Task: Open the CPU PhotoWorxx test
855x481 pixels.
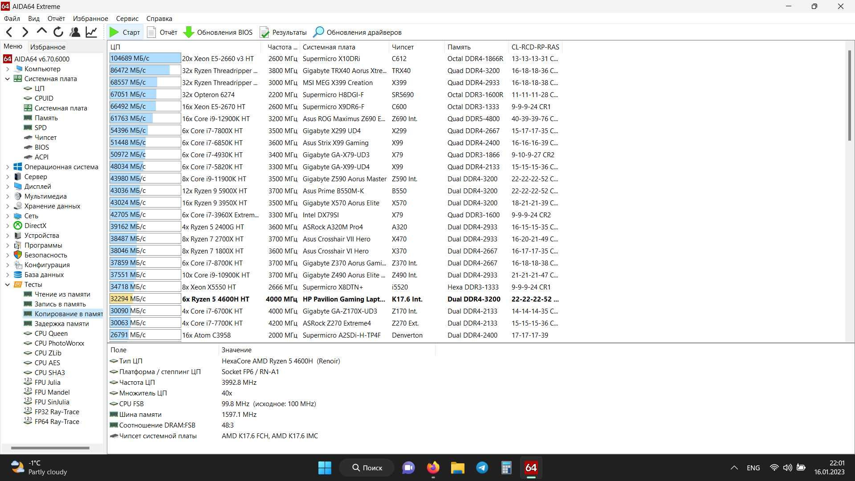Action: tap(54, 343)
